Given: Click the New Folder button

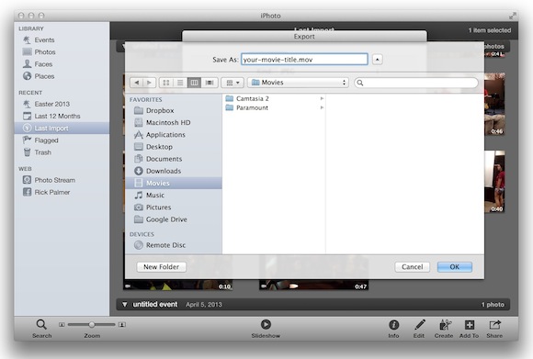Looking at the screenshot, I should point(162,267).
